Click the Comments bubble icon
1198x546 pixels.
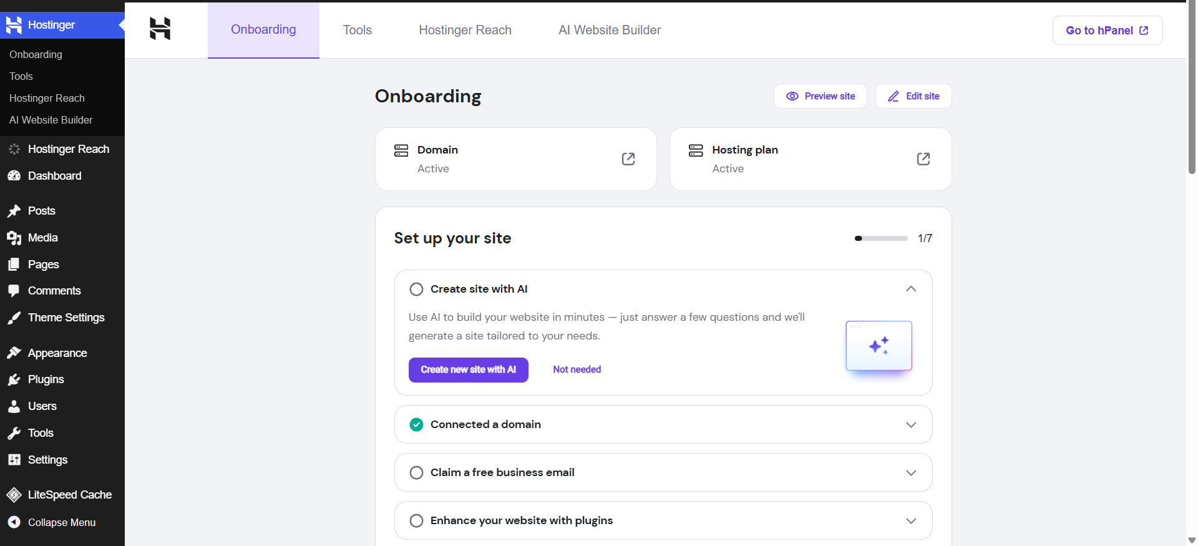[x=14, y=291]
